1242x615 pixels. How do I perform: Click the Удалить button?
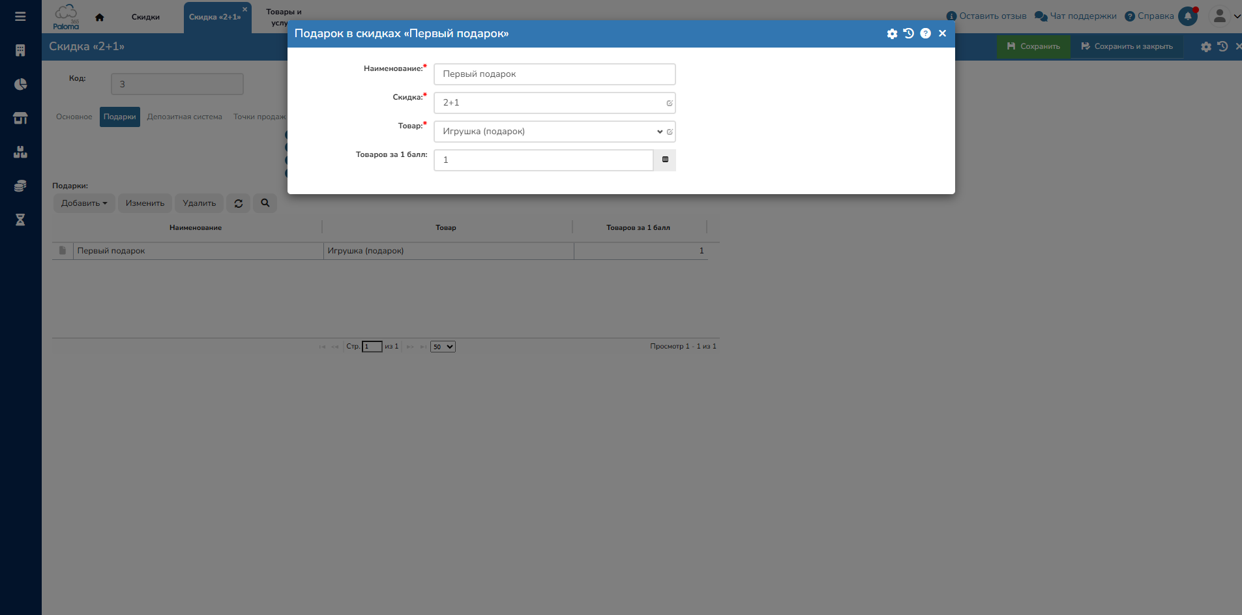[x=199, y=203]
